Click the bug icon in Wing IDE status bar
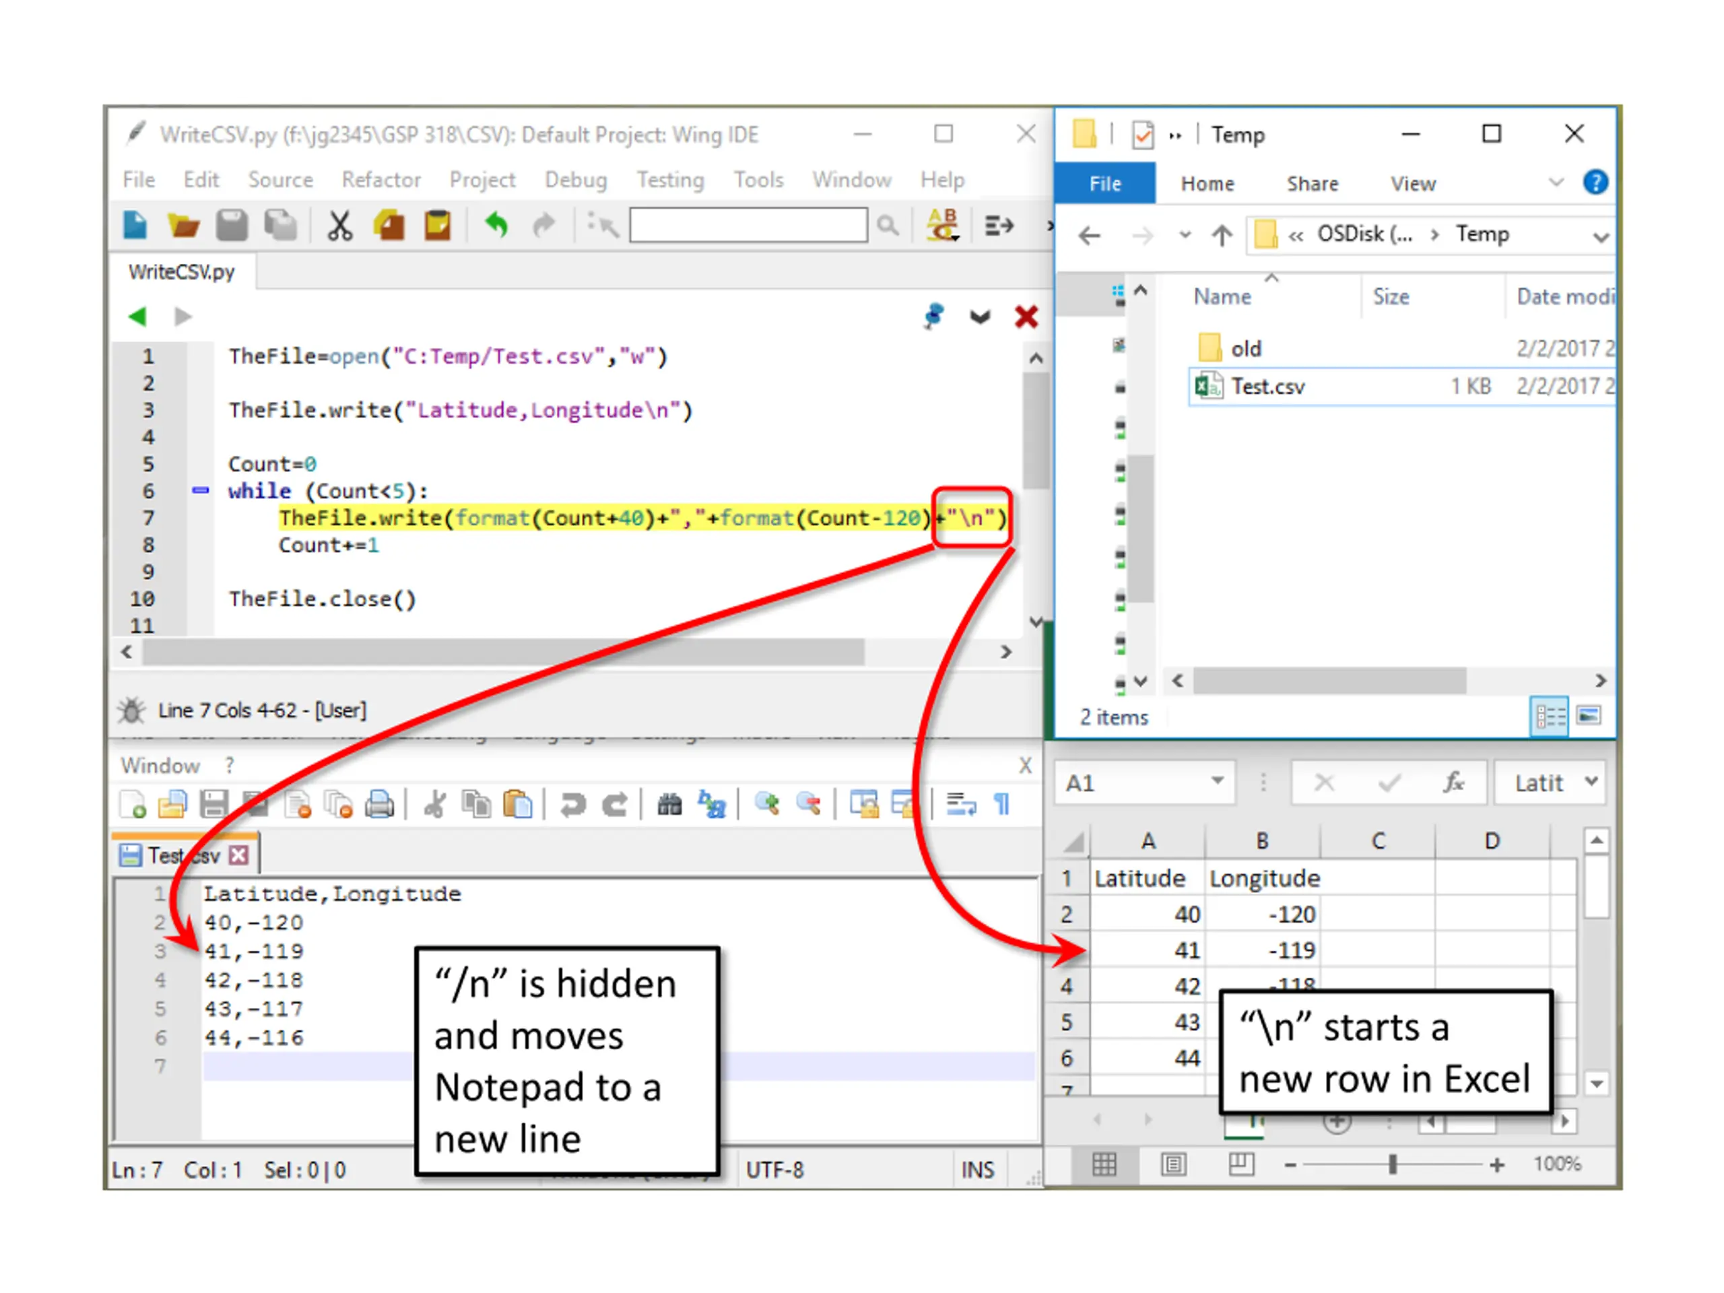1724x1293 pixels. 132,710
